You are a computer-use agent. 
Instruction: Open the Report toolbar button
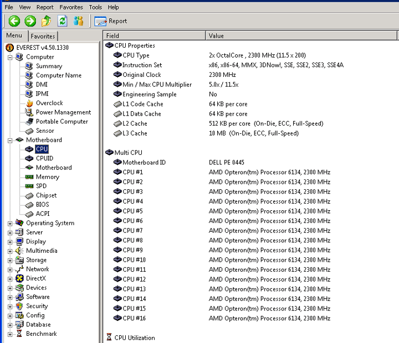111,21
